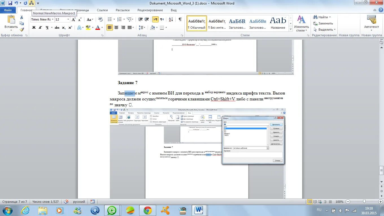Click the macro recording icon in status bar
This screenshot has height=216, width=384.
92,202
